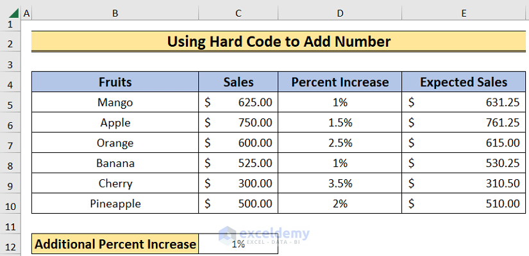Click the title cell 'Using Hard Code to Add Number'
This screenshot has width=529, height=256.
point(278,42)
